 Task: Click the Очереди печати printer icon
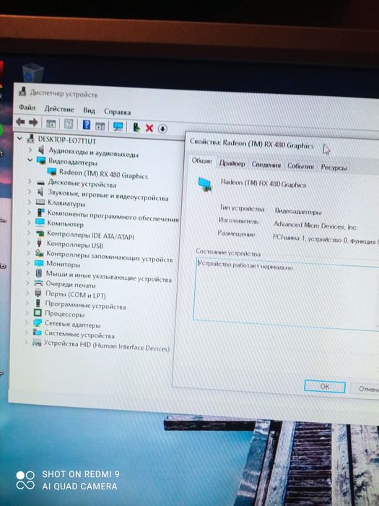pos(38,283)
